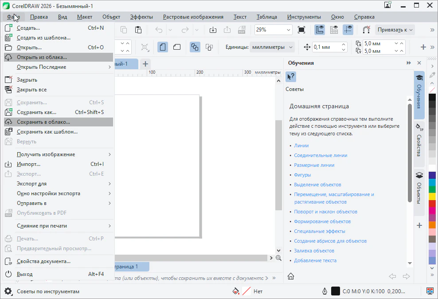Viewport: 438px width, 299px height.
Task: Click the Import toolbar icon
Action: 213,30
